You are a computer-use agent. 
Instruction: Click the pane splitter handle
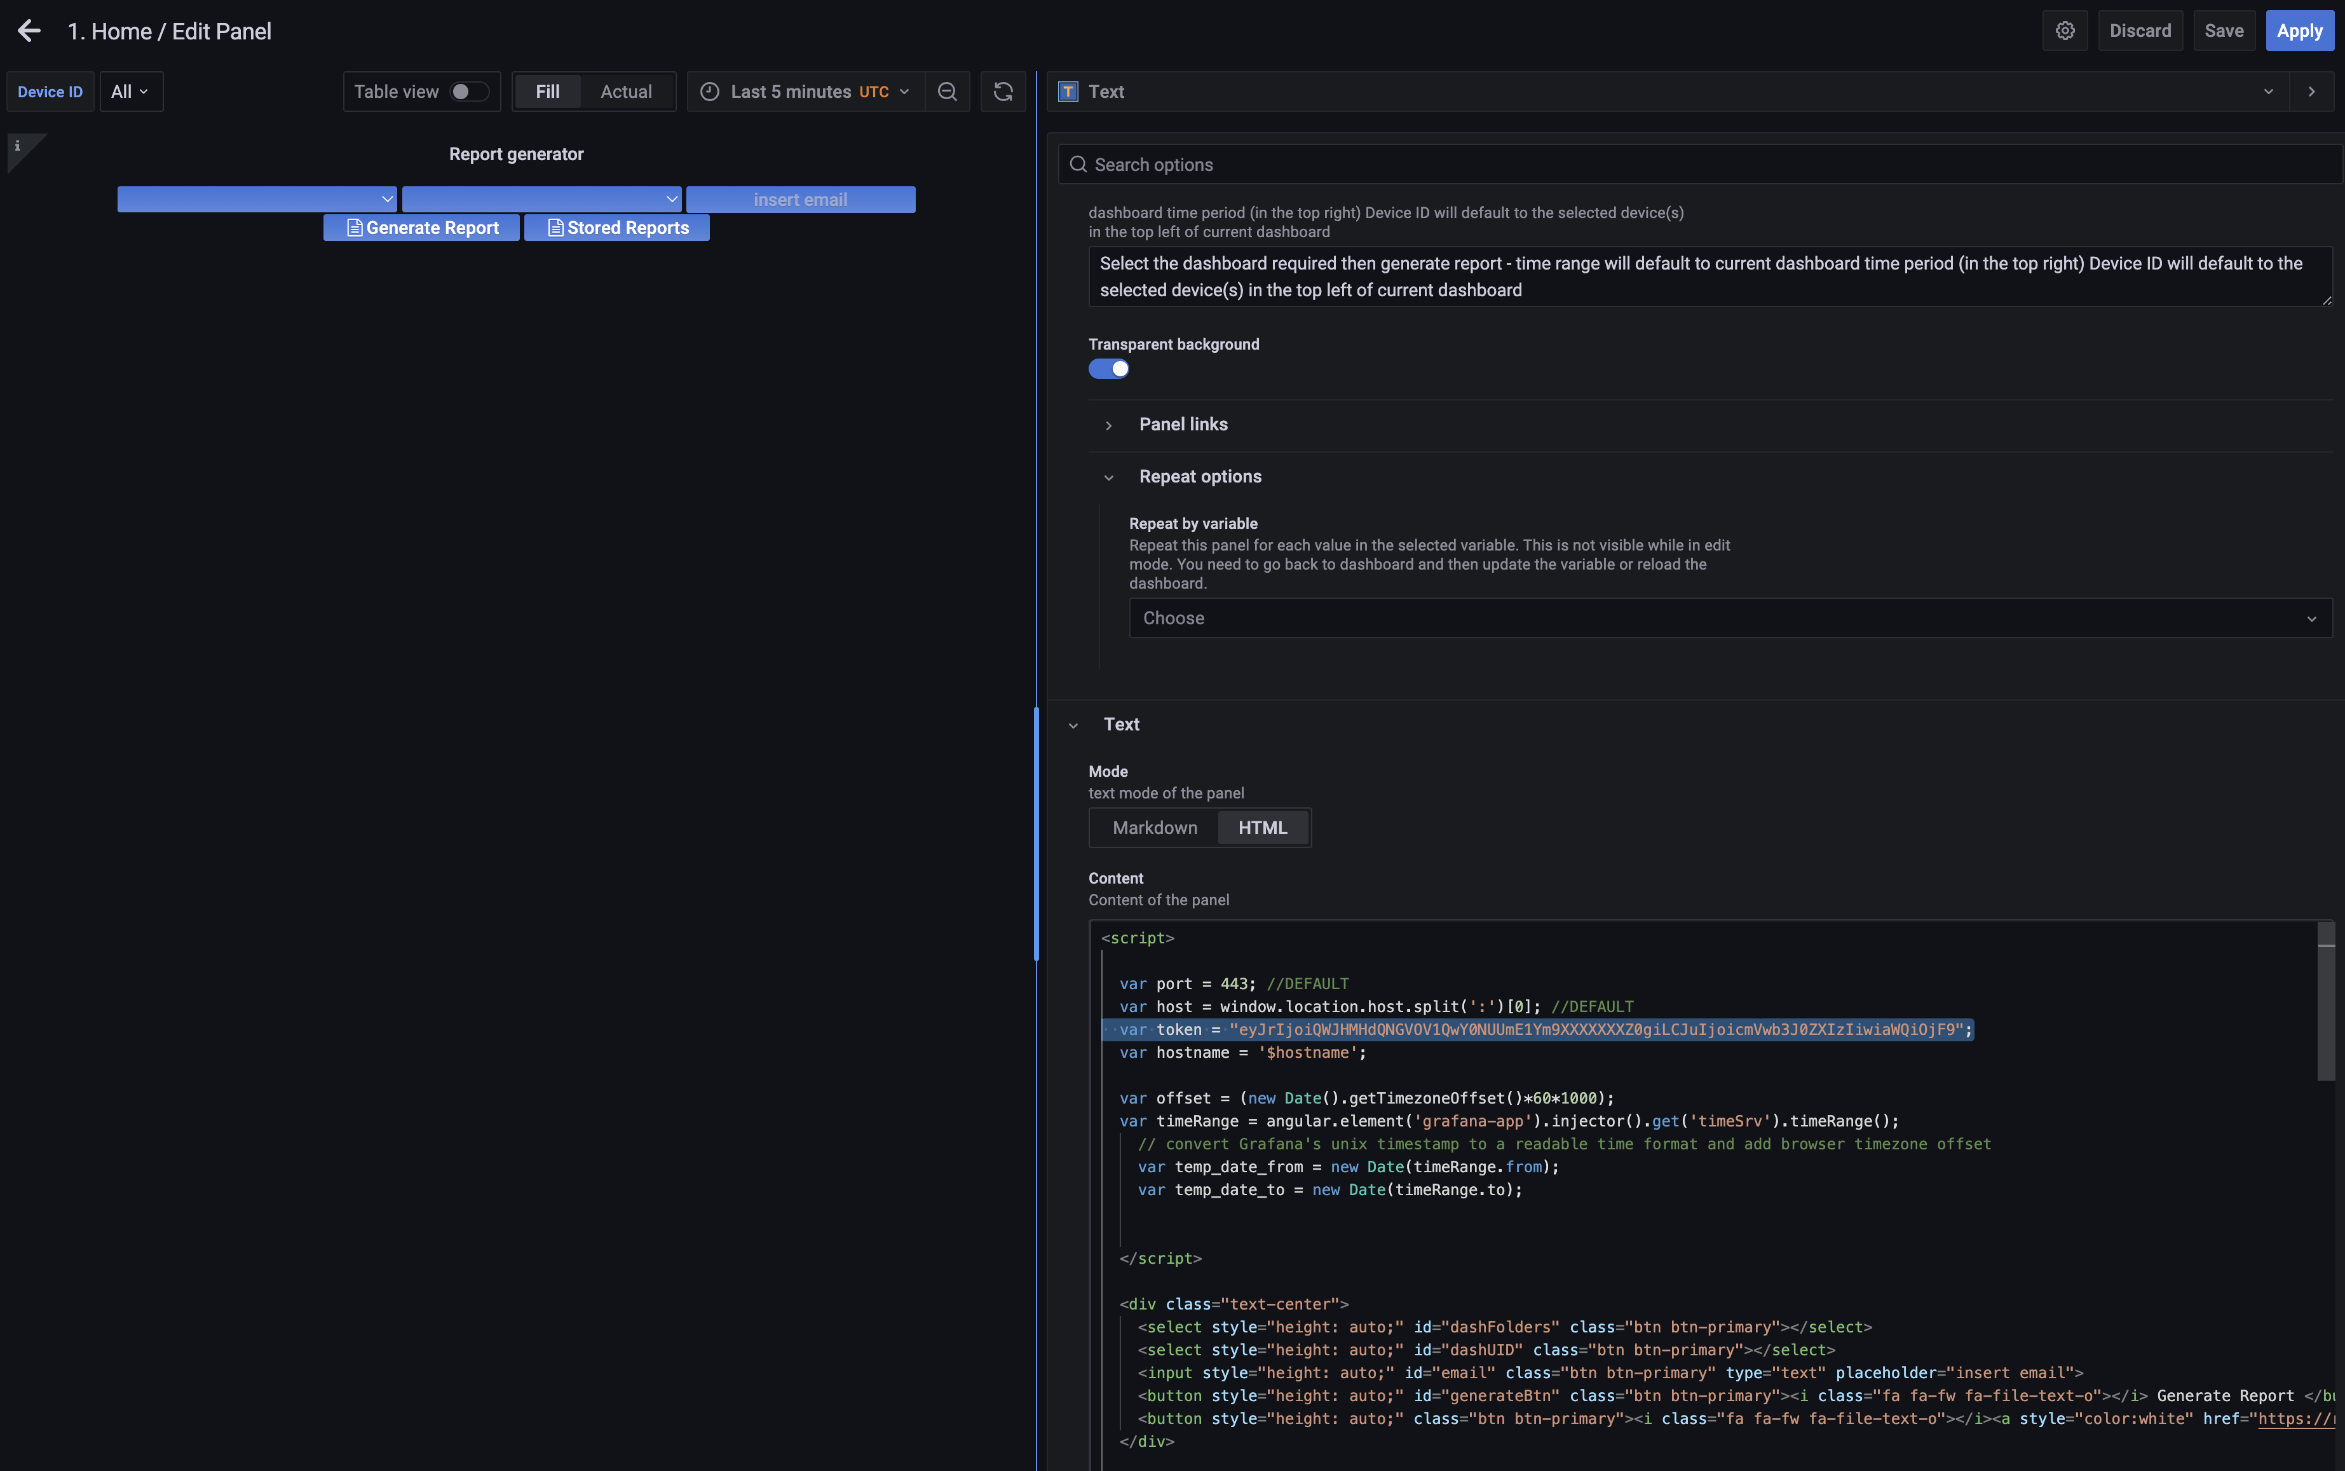[1037, 835]
